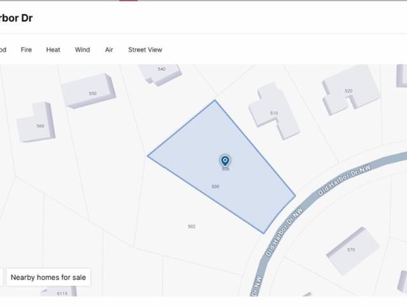The height and width of the screenshot is (306, 407).
Task: Click building 6110 at the bottom
Action: (61, 292)
